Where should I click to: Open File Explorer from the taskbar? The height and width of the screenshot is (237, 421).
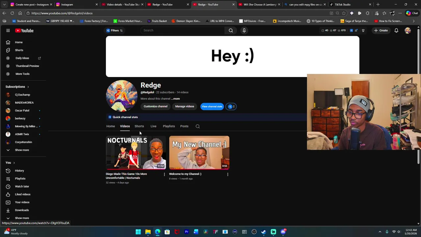[x=148, y=232]
